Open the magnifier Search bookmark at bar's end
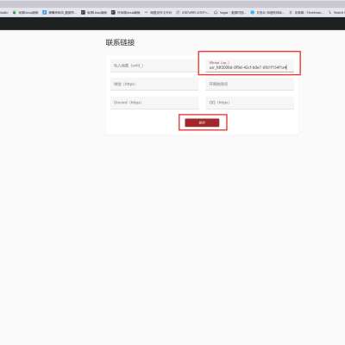 [336, 12]
